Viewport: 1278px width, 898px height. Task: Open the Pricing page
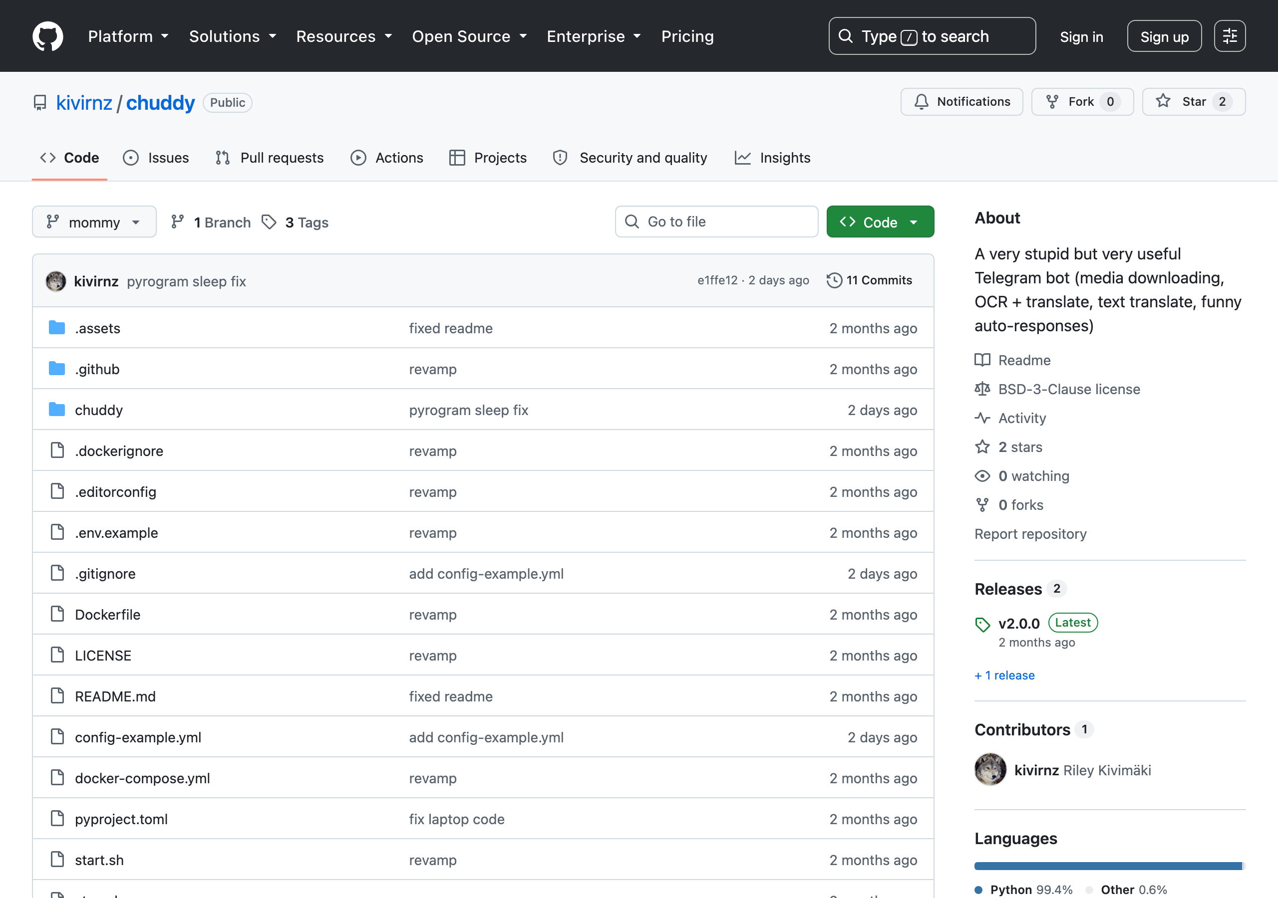tap(687, 36)
